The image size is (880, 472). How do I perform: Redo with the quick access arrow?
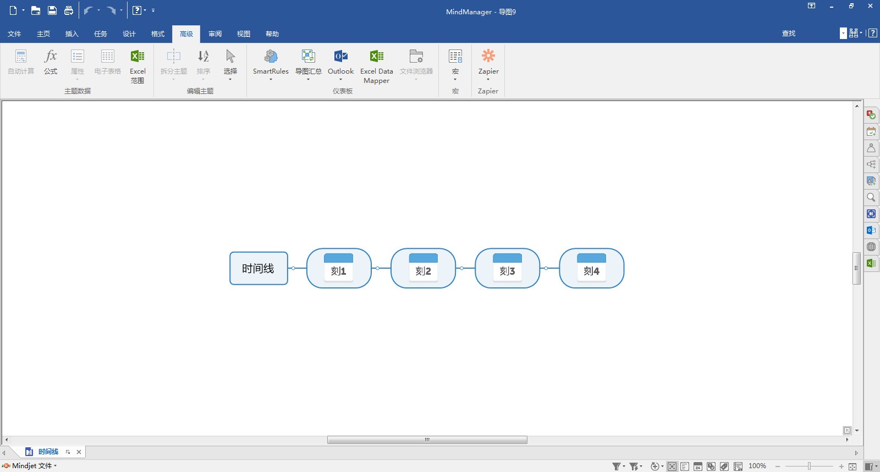pyautogui.click(x=112, y=10)
